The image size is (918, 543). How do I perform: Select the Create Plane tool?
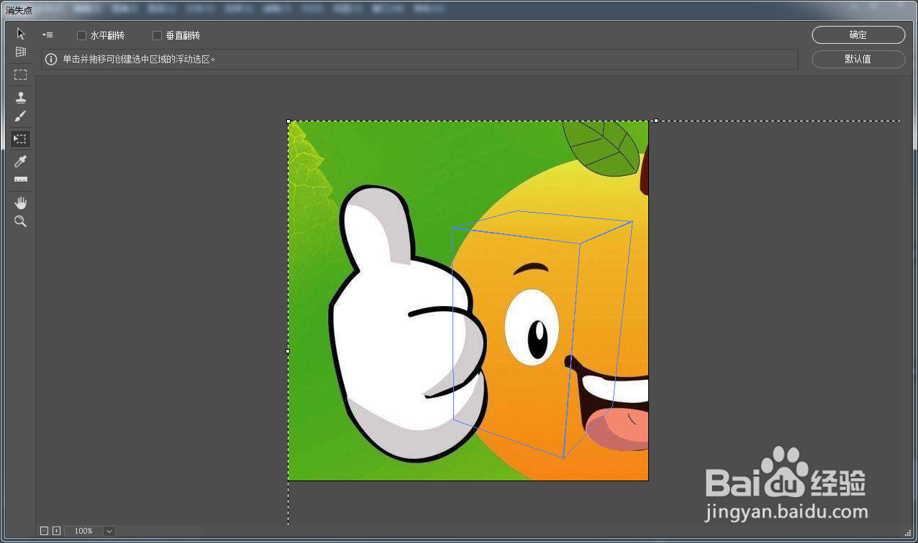[20, 52]
